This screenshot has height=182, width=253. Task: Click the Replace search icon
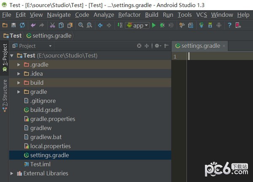click(89, 25)
